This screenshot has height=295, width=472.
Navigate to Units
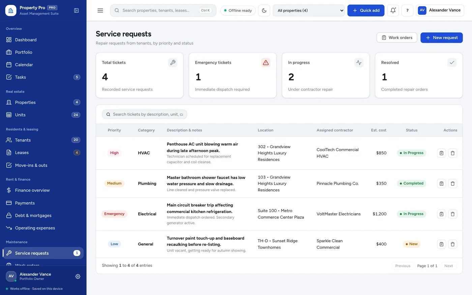[x=43, y=115]
